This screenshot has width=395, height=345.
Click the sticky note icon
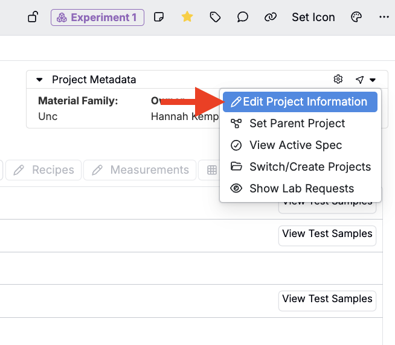point(159,17)
